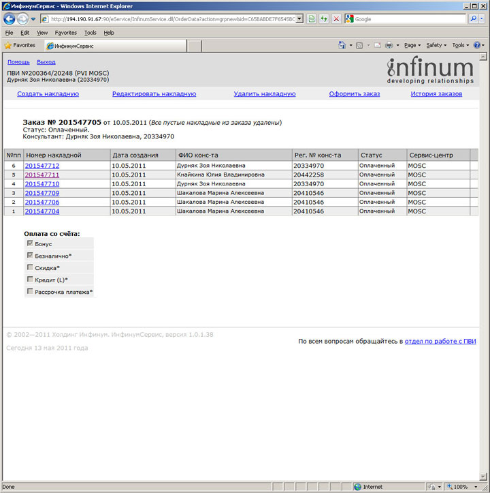Click the scrollbar down arrow
This screenshot has height=493, width=490.
point(483,477)
